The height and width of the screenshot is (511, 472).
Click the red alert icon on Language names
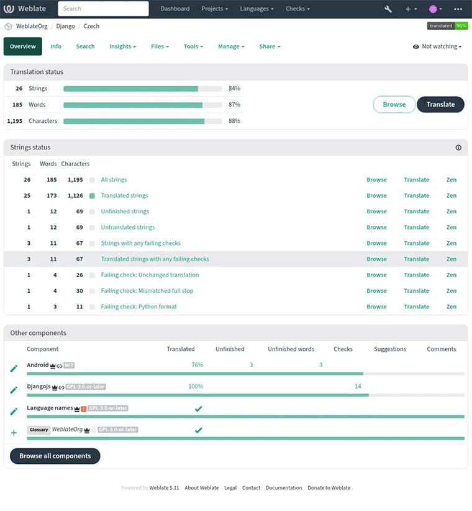(x=84, y=409)
